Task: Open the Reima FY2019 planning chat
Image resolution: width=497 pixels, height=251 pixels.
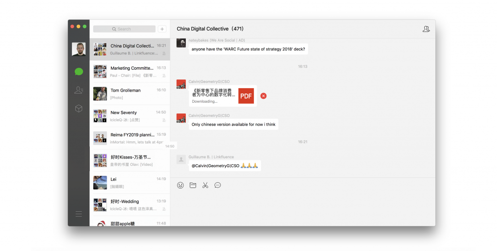Action: point(130,138)
